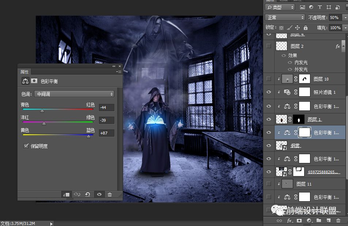This screenshot has width=348, height=226.
Task: Click 图层 1 black mask thumbnail
Action: [298, 120]
